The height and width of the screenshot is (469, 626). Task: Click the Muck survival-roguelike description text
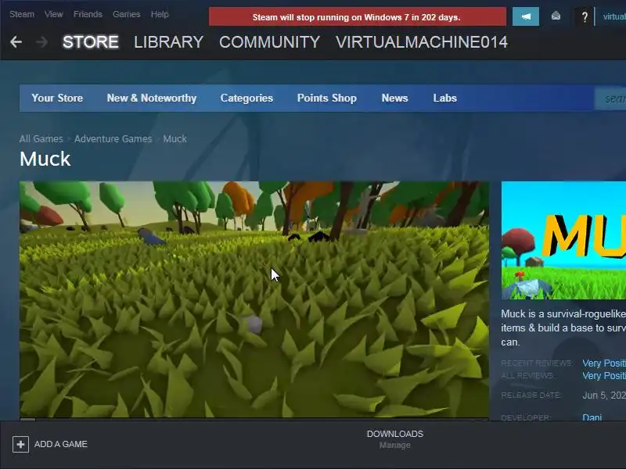click(563, 328)
